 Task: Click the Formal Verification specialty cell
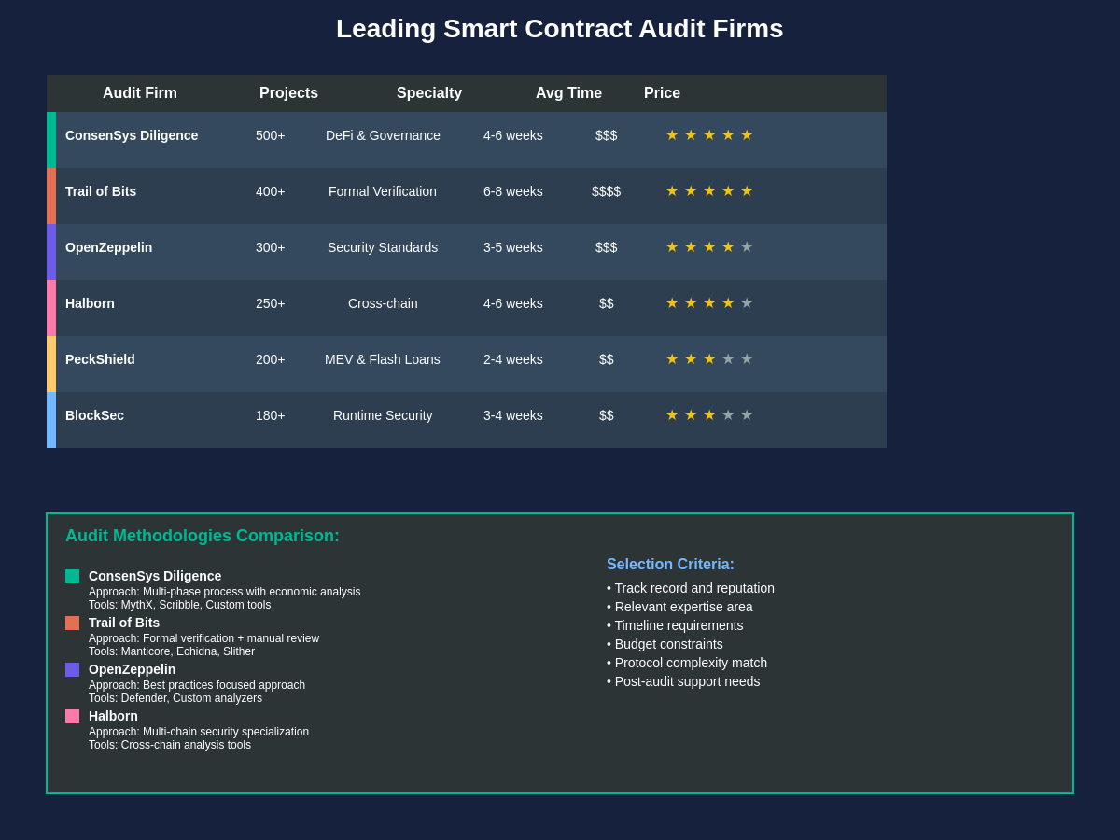click(383, 191)
